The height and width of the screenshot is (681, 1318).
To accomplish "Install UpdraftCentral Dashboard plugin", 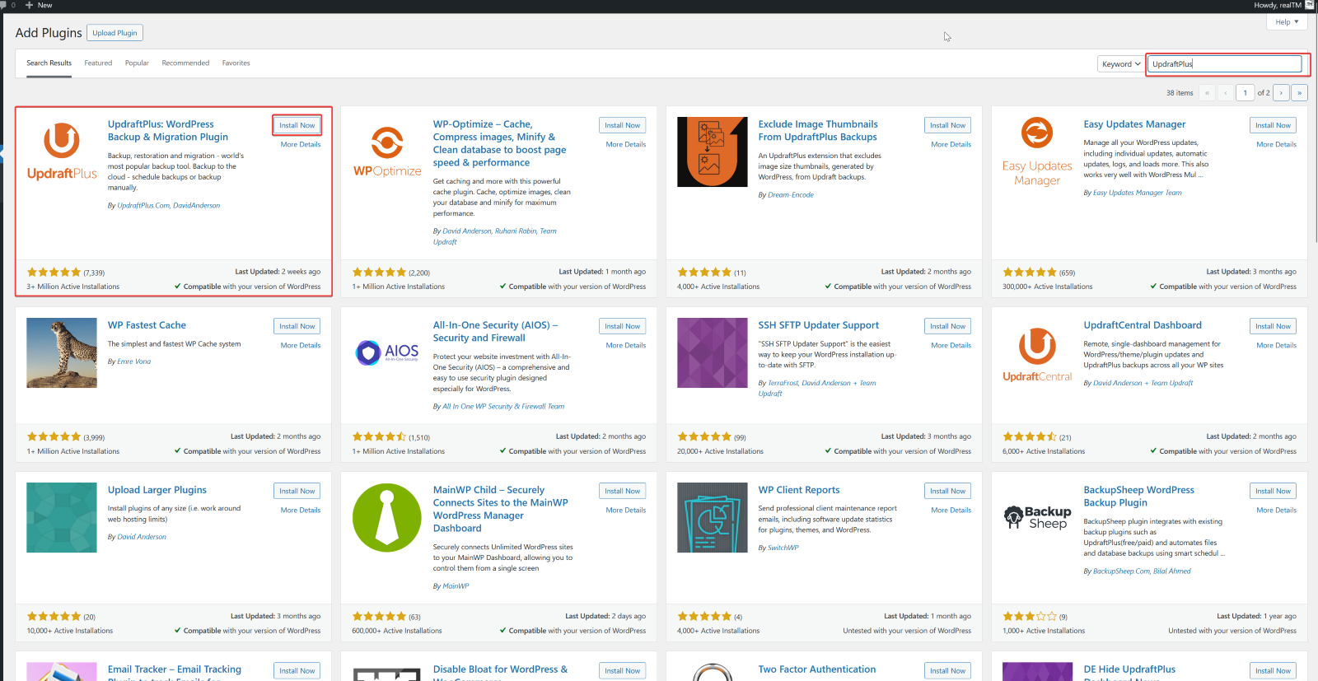I will click(1273, 326).
